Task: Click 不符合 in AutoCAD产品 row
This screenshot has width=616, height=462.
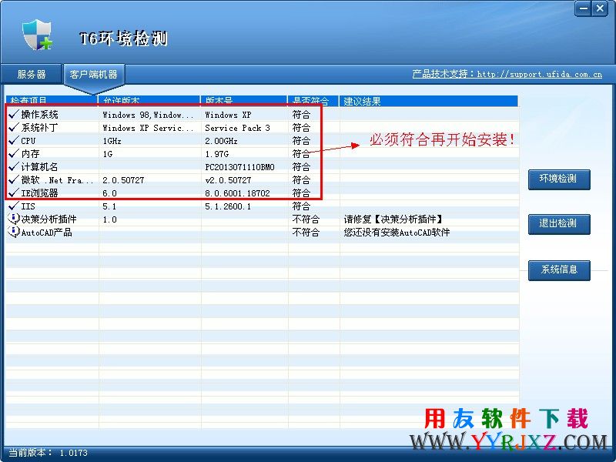Action: (306, 233)
